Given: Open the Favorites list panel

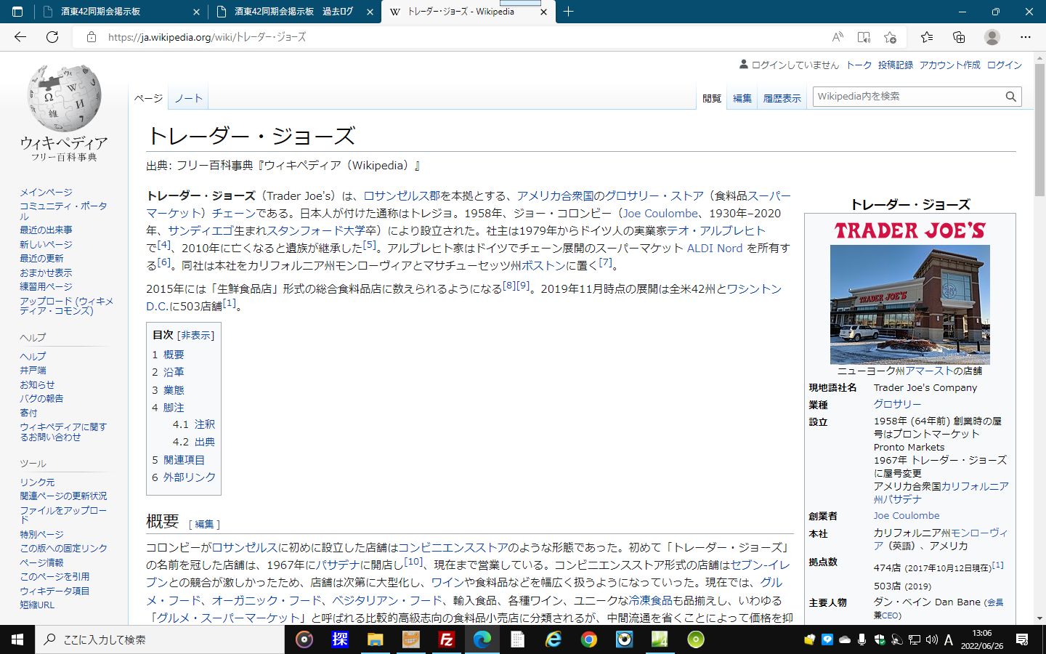Looking at the screenshot, I should (x=927, y=37).
